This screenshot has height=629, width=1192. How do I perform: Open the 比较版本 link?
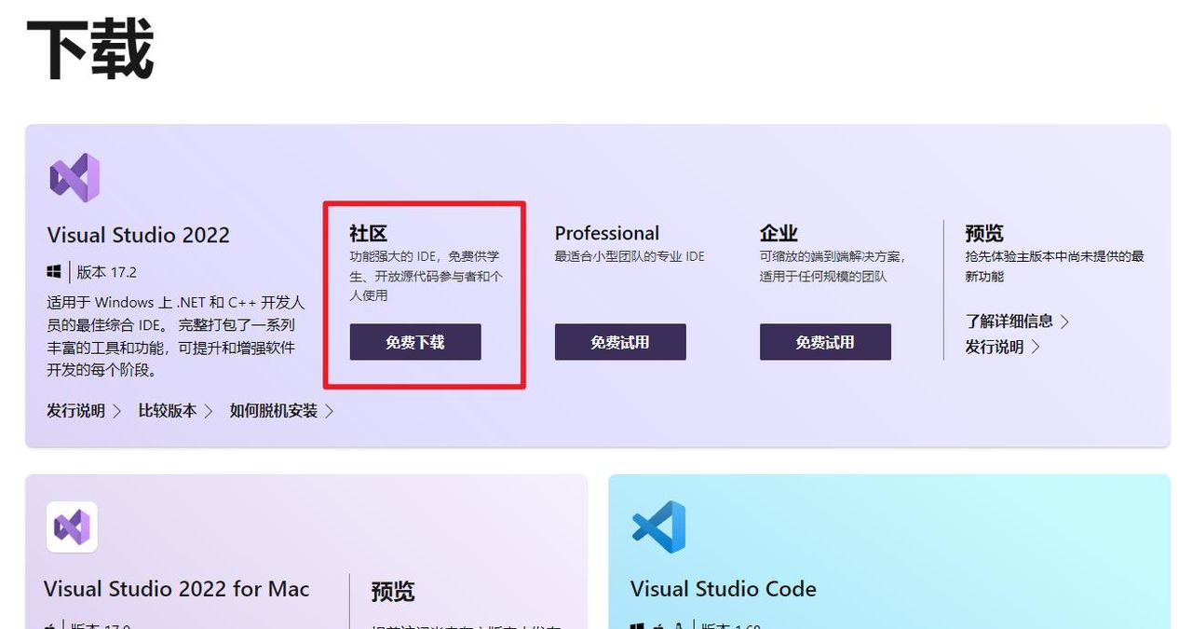[176, 411]
